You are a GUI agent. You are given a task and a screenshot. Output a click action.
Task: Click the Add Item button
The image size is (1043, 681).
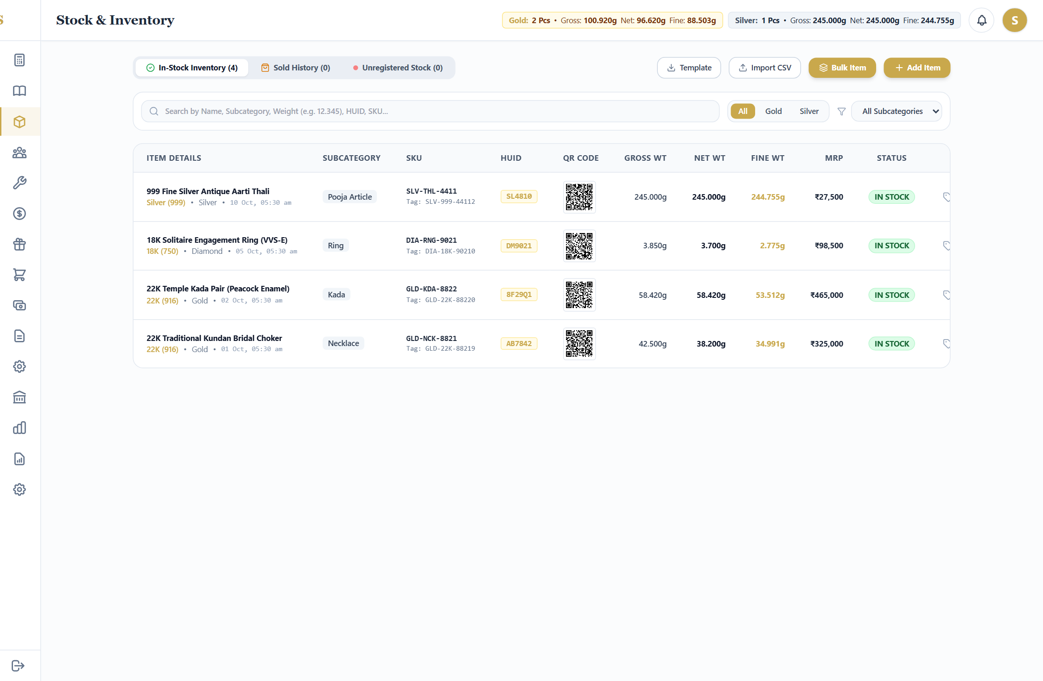click(916, 68)
